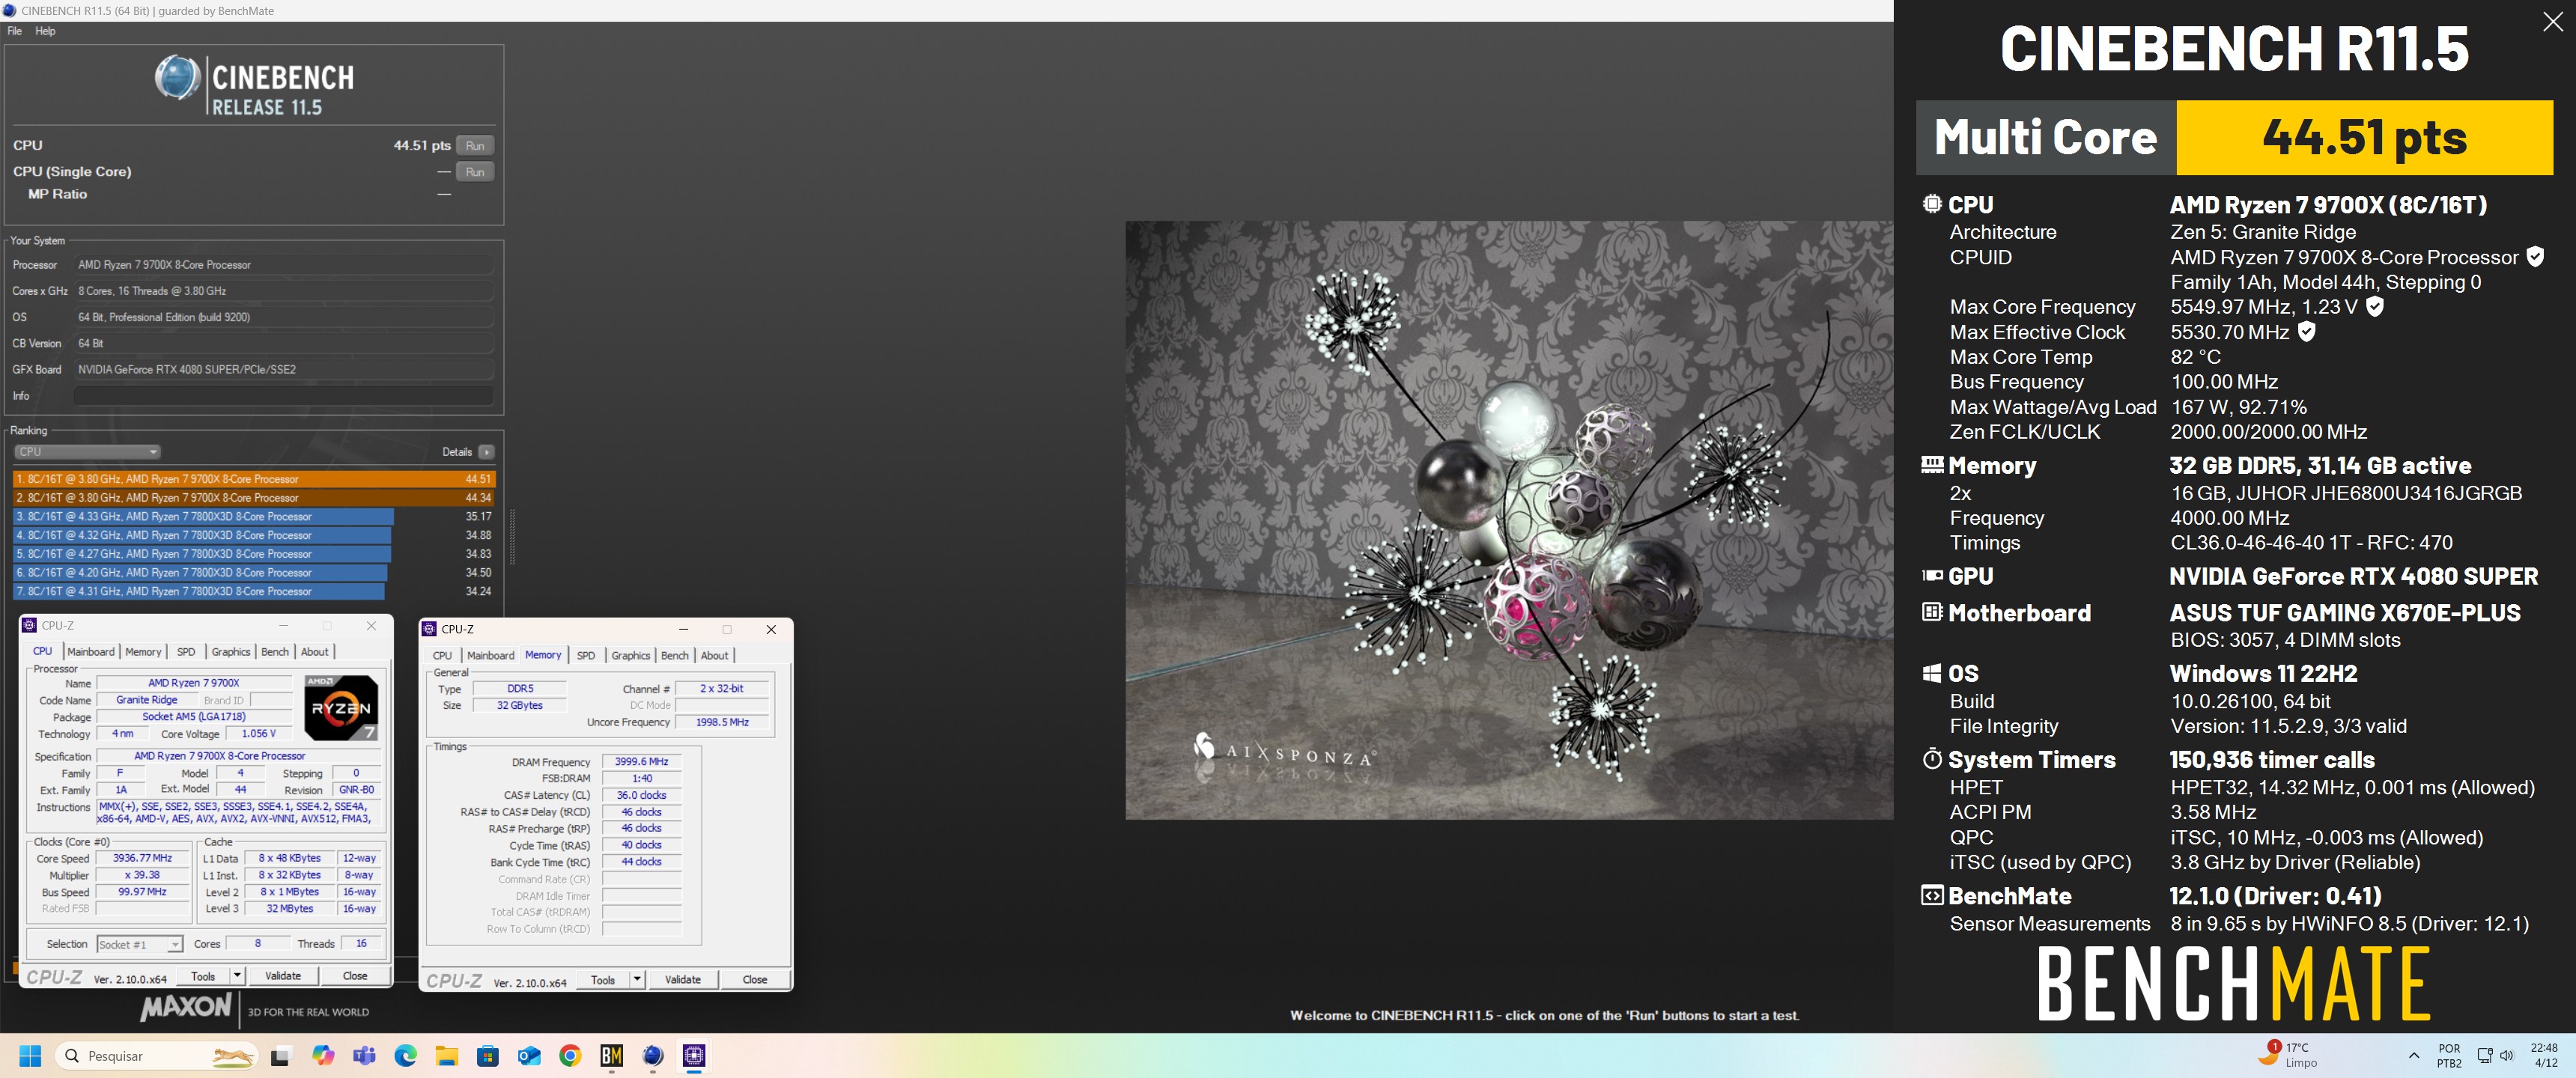Click the Ryzen 7 logo in CPU-Z

click(341, 707)
